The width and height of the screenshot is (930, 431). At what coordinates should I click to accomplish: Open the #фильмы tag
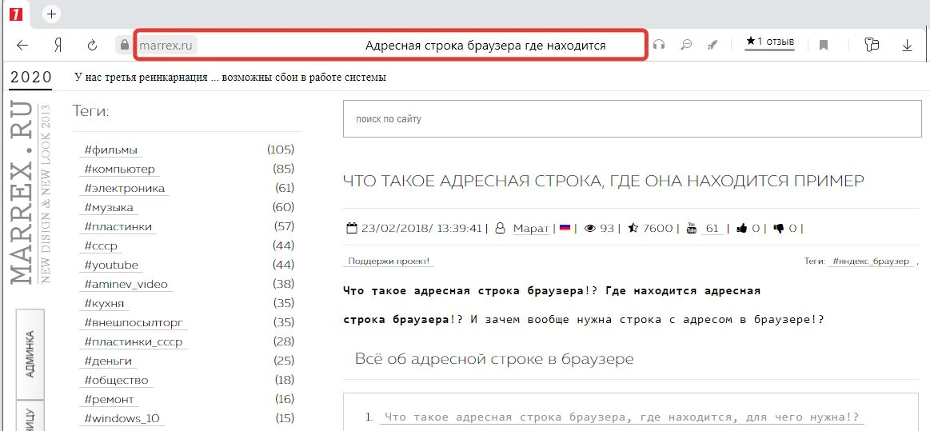111,150
